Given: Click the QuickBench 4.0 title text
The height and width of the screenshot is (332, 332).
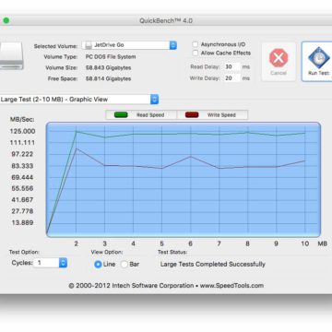Looking at the screenshot, I should tap(166, 20).
